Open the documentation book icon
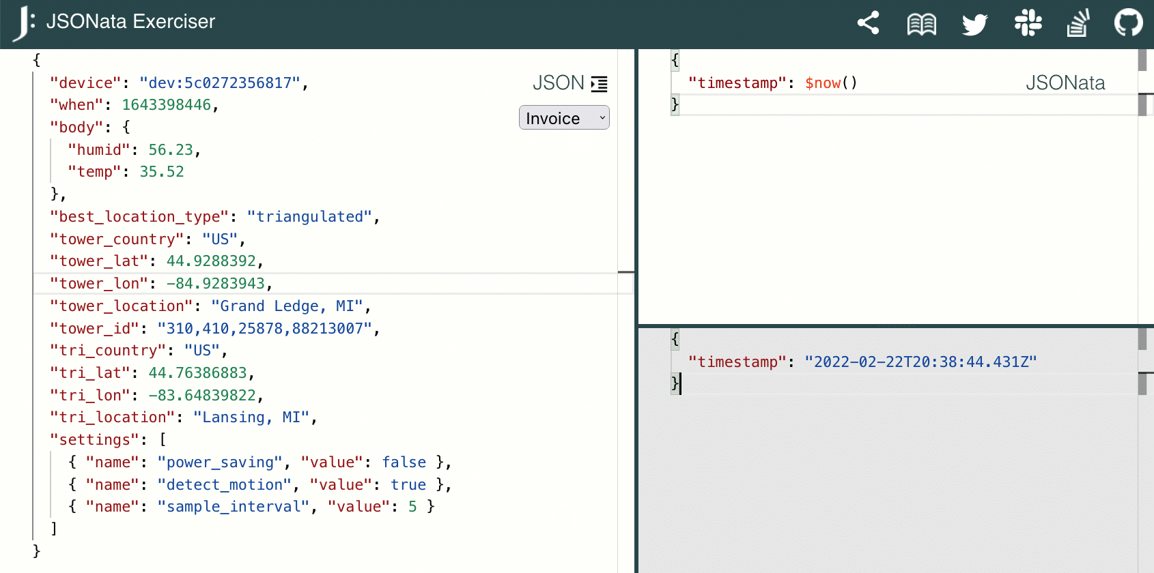The height and width of the screenshot is (573, 1154). click(921, 24)
